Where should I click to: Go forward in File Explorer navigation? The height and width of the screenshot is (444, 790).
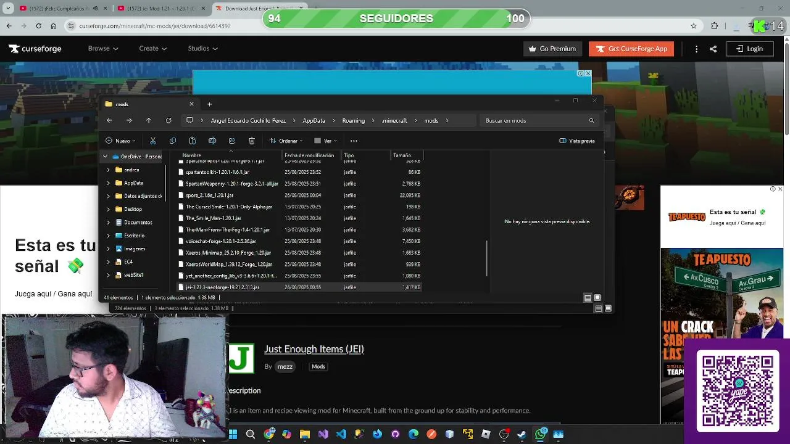pyautogui.click(x=129, y=120)
